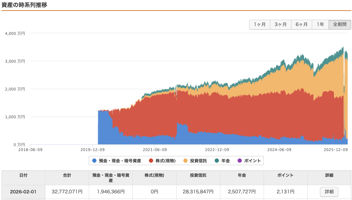Screen dimensions: 352x200
Task: Click the 資産の時系列推移 section heading
Action: (x=25, y=5)
